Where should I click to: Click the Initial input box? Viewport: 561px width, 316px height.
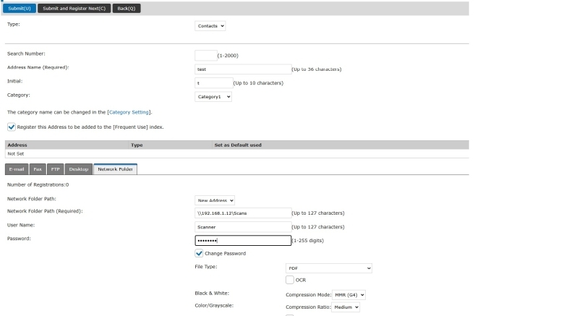tap(213, 82)
